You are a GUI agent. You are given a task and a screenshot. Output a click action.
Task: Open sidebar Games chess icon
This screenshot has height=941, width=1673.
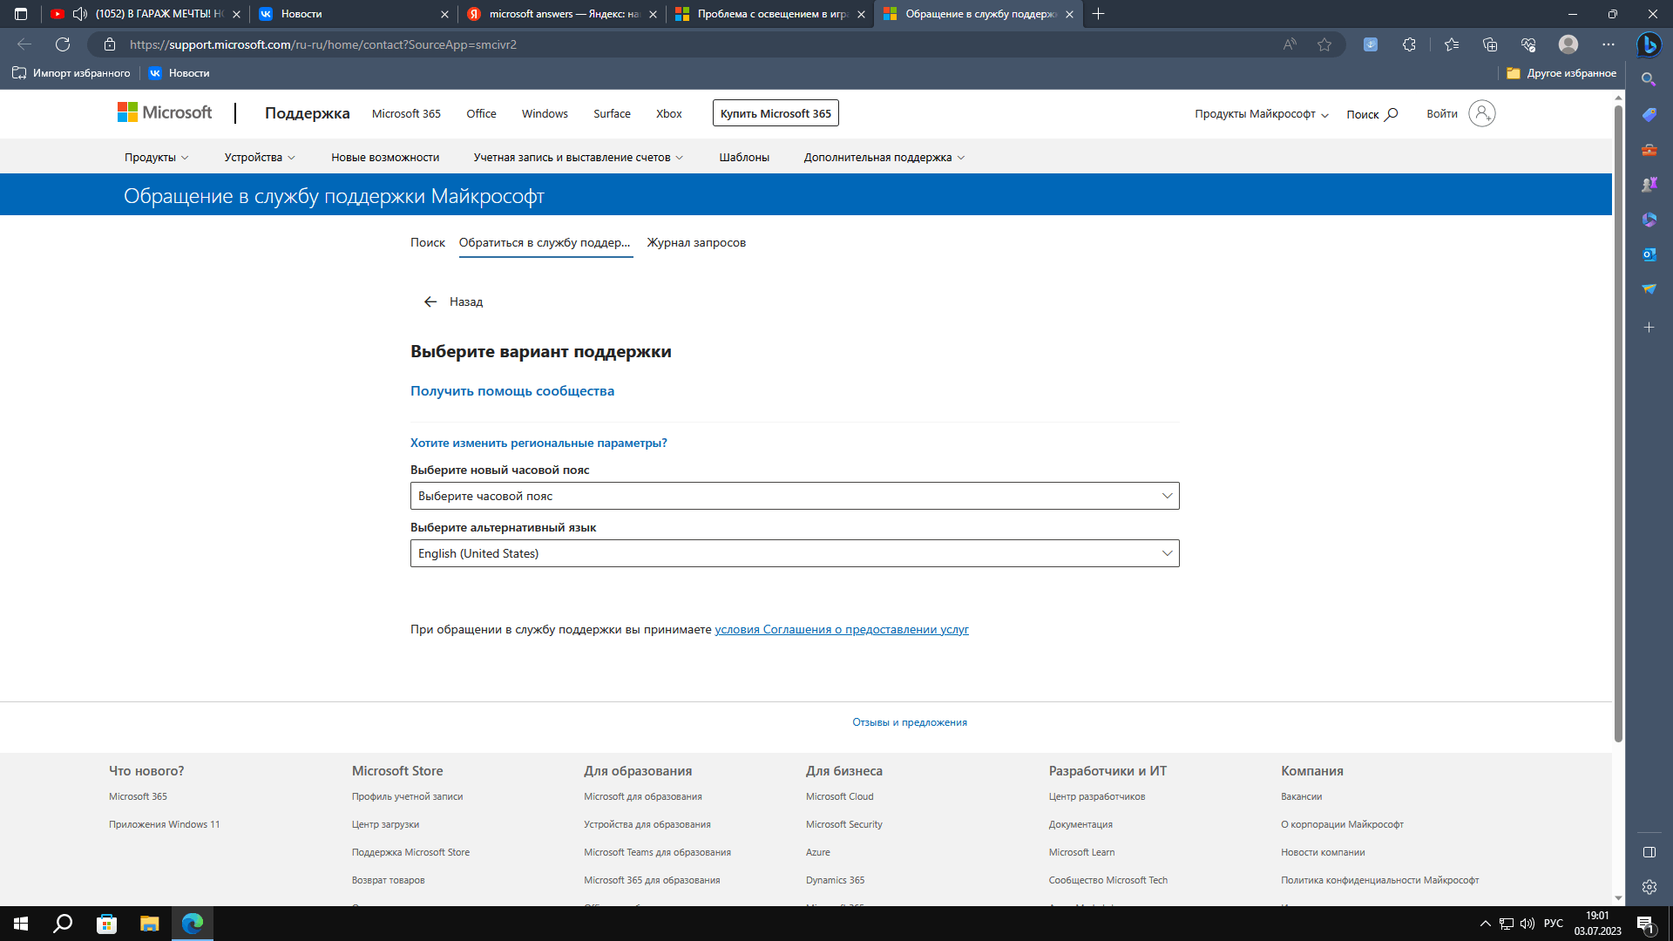(x=1649, y=185)
